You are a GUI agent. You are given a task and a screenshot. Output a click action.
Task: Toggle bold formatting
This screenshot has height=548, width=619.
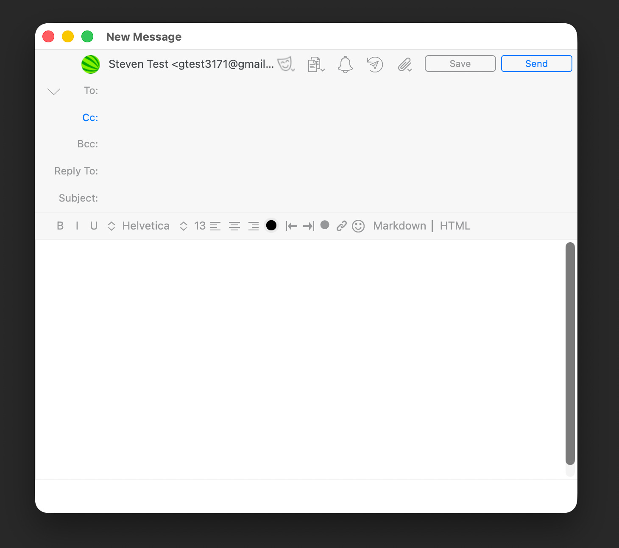[60, 226]
